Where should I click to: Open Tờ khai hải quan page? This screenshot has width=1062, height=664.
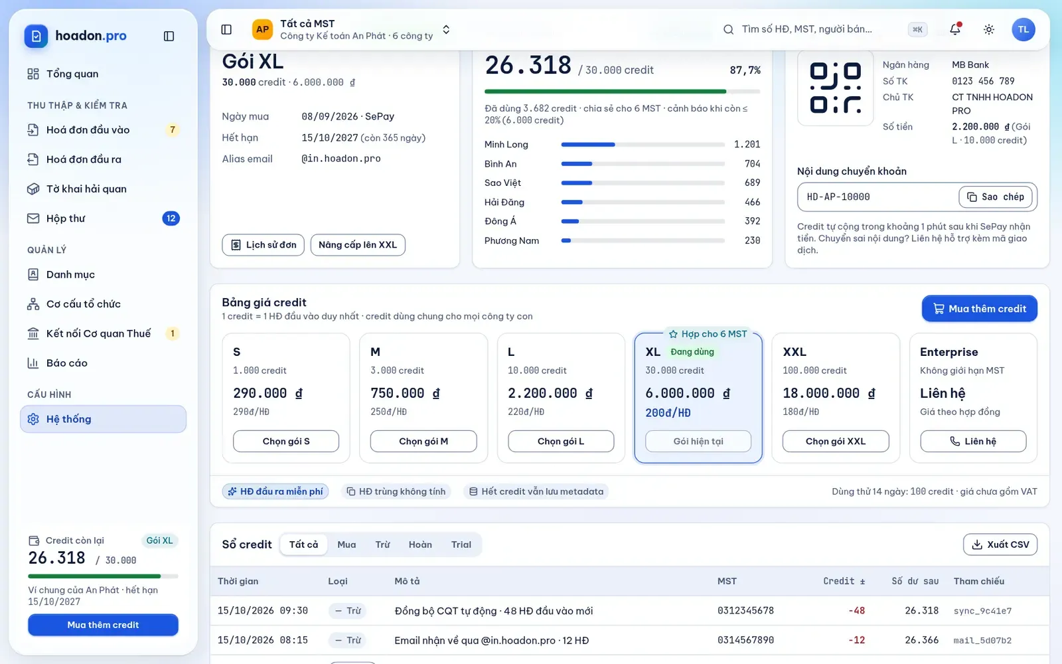[104, 189]
